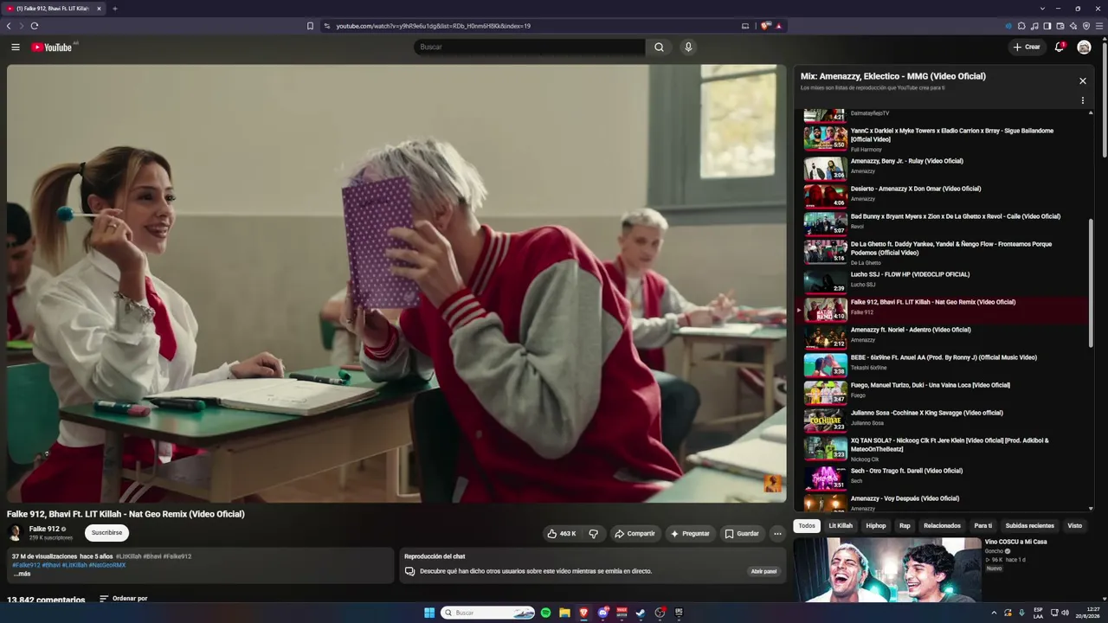Viewport: 1108px width, 623px height.
Task: Play Lucho SSJ - FLOW HP from playlist
Action: pos(944,279)
